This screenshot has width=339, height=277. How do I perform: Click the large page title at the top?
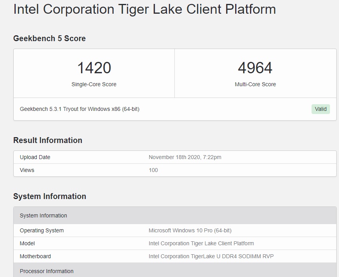(x=145, y=9)
